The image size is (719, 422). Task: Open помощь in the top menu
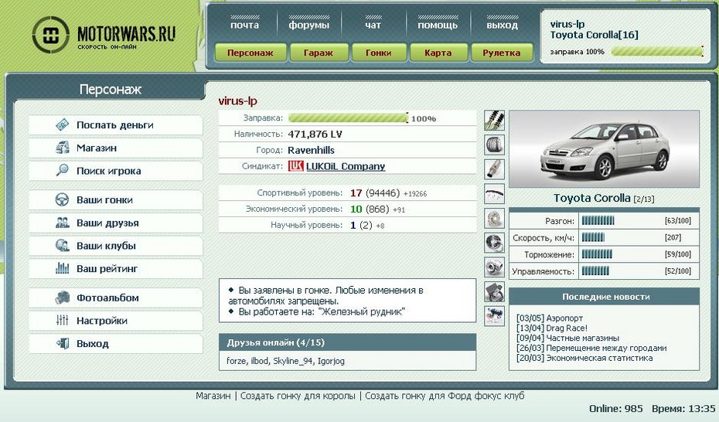(x=438, y=26)
